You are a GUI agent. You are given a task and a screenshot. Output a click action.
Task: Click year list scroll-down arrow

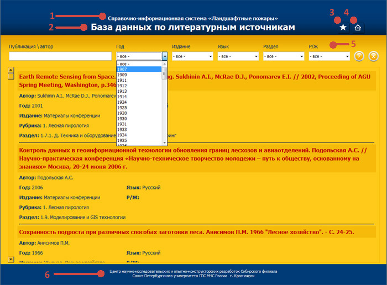click(x=164, y=142)
